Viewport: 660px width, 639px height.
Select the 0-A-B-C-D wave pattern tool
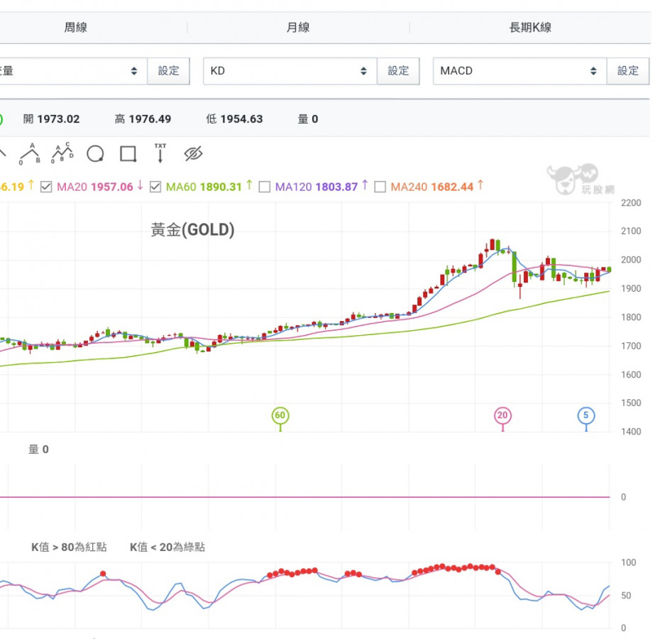click(x=62, y=153)
